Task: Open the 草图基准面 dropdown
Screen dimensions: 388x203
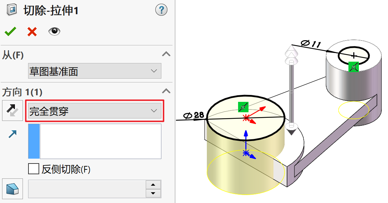Action: tap(95, 71)
